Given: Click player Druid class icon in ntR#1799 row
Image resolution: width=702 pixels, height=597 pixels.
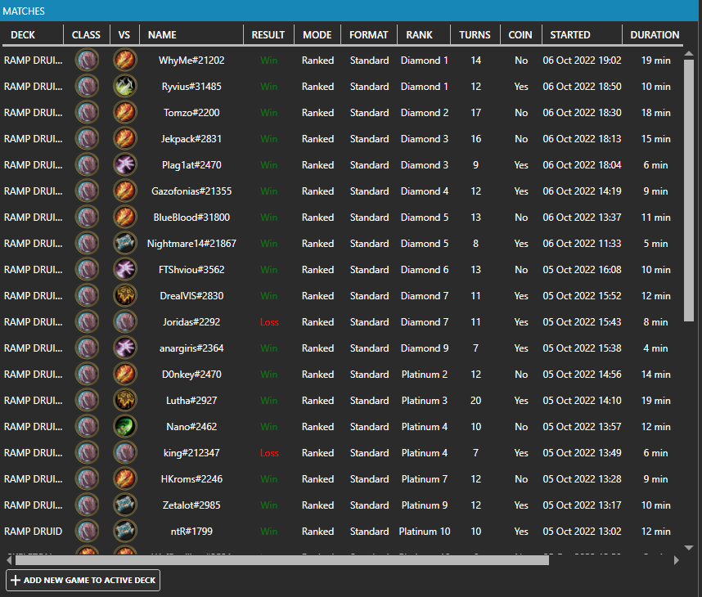Looking at the screenshot, I should click(87, 532).
